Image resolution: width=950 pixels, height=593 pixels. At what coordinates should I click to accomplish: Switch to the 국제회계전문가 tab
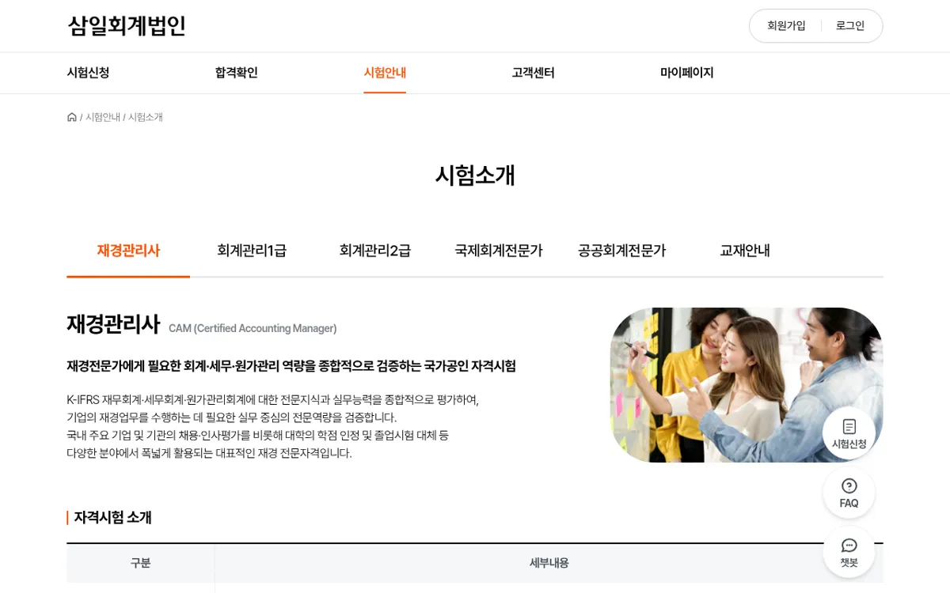pyautogui.click(x=499, y=251)
